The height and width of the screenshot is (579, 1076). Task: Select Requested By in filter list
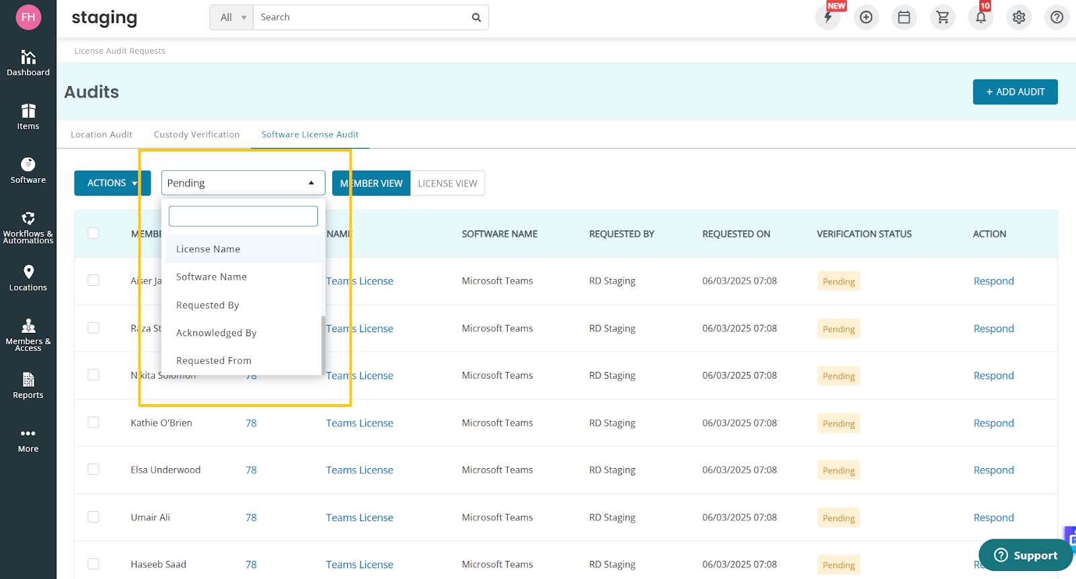pyautogui.click(x=243, y=305)
